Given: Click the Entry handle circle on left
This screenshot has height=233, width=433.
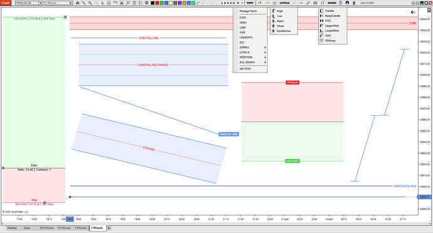Looking at the screenshot, I should point(3,168).
